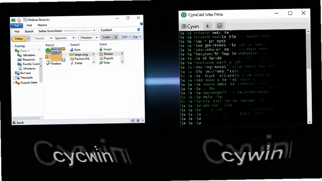322x181 pixels.
Task: Click the green download arrow beside Biogen
Action: point(101,49)
